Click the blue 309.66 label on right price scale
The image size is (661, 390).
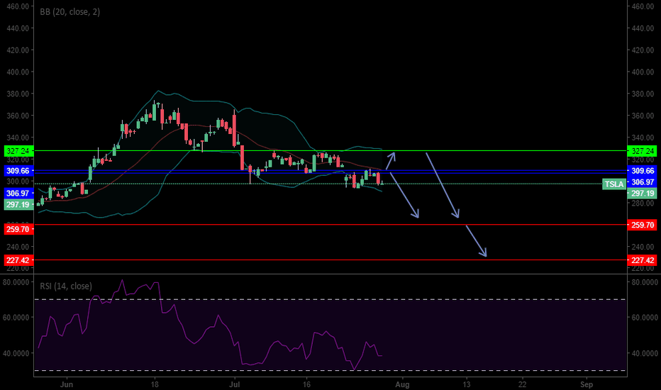pos(642,171)
